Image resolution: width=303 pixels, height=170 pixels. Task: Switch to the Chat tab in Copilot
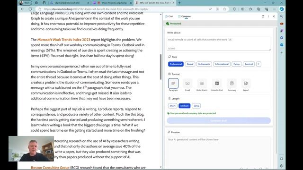click(x=169, y=17)
